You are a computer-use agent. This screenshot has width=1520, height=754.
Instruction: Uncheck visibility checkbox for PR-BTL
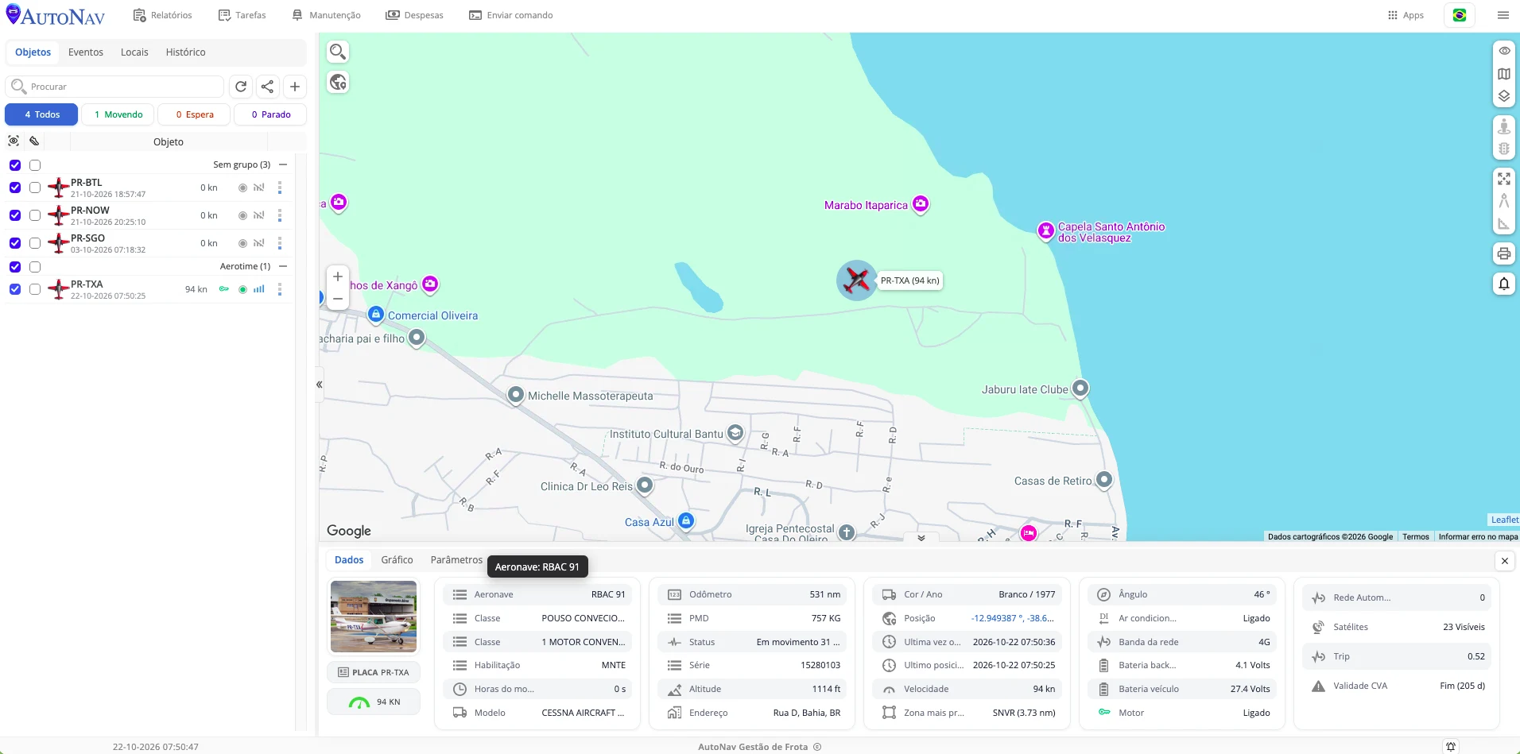click(15, 188)
